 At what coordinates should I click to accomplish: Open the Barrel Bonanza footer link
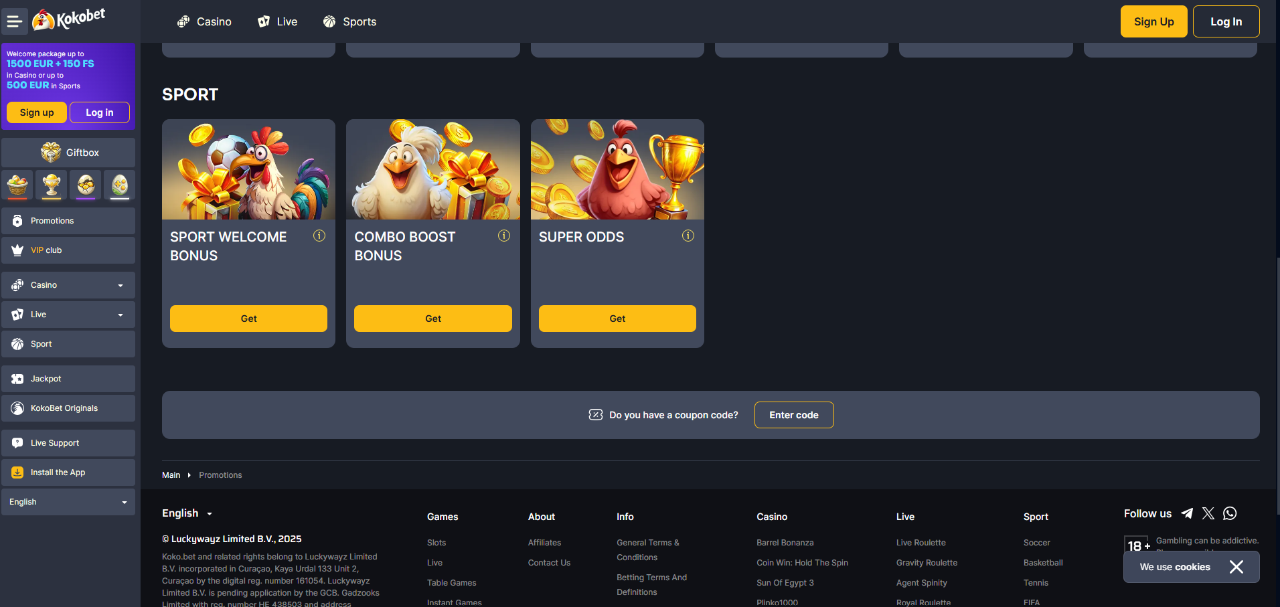785,543
